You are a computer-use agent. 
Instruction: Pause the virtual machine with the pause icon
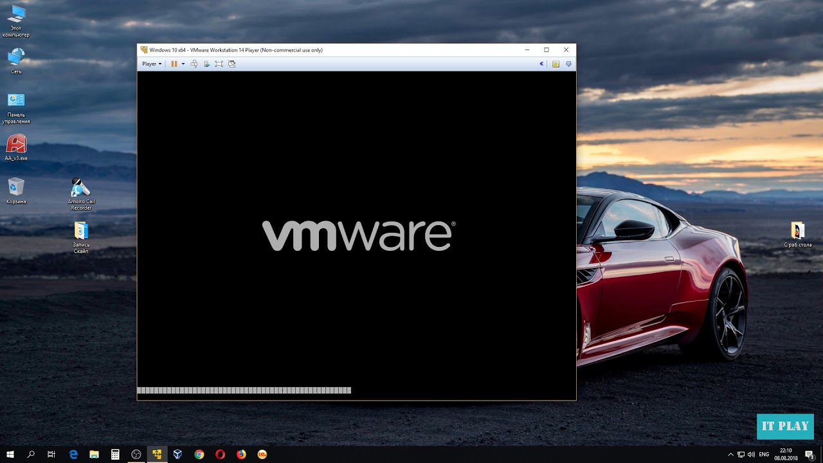[174, 64]
